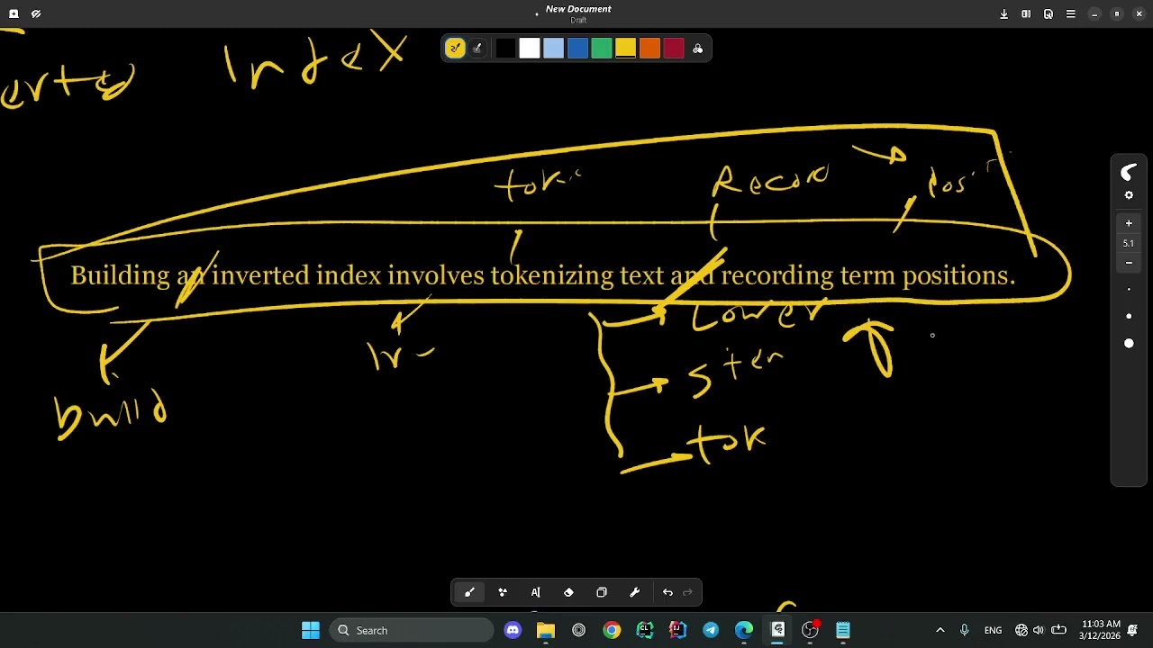Pick the red color swatch
1153x648 pixels.
674,49
